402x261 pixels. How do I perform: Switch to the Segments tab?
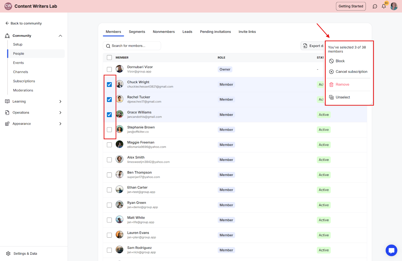[137, 32]
